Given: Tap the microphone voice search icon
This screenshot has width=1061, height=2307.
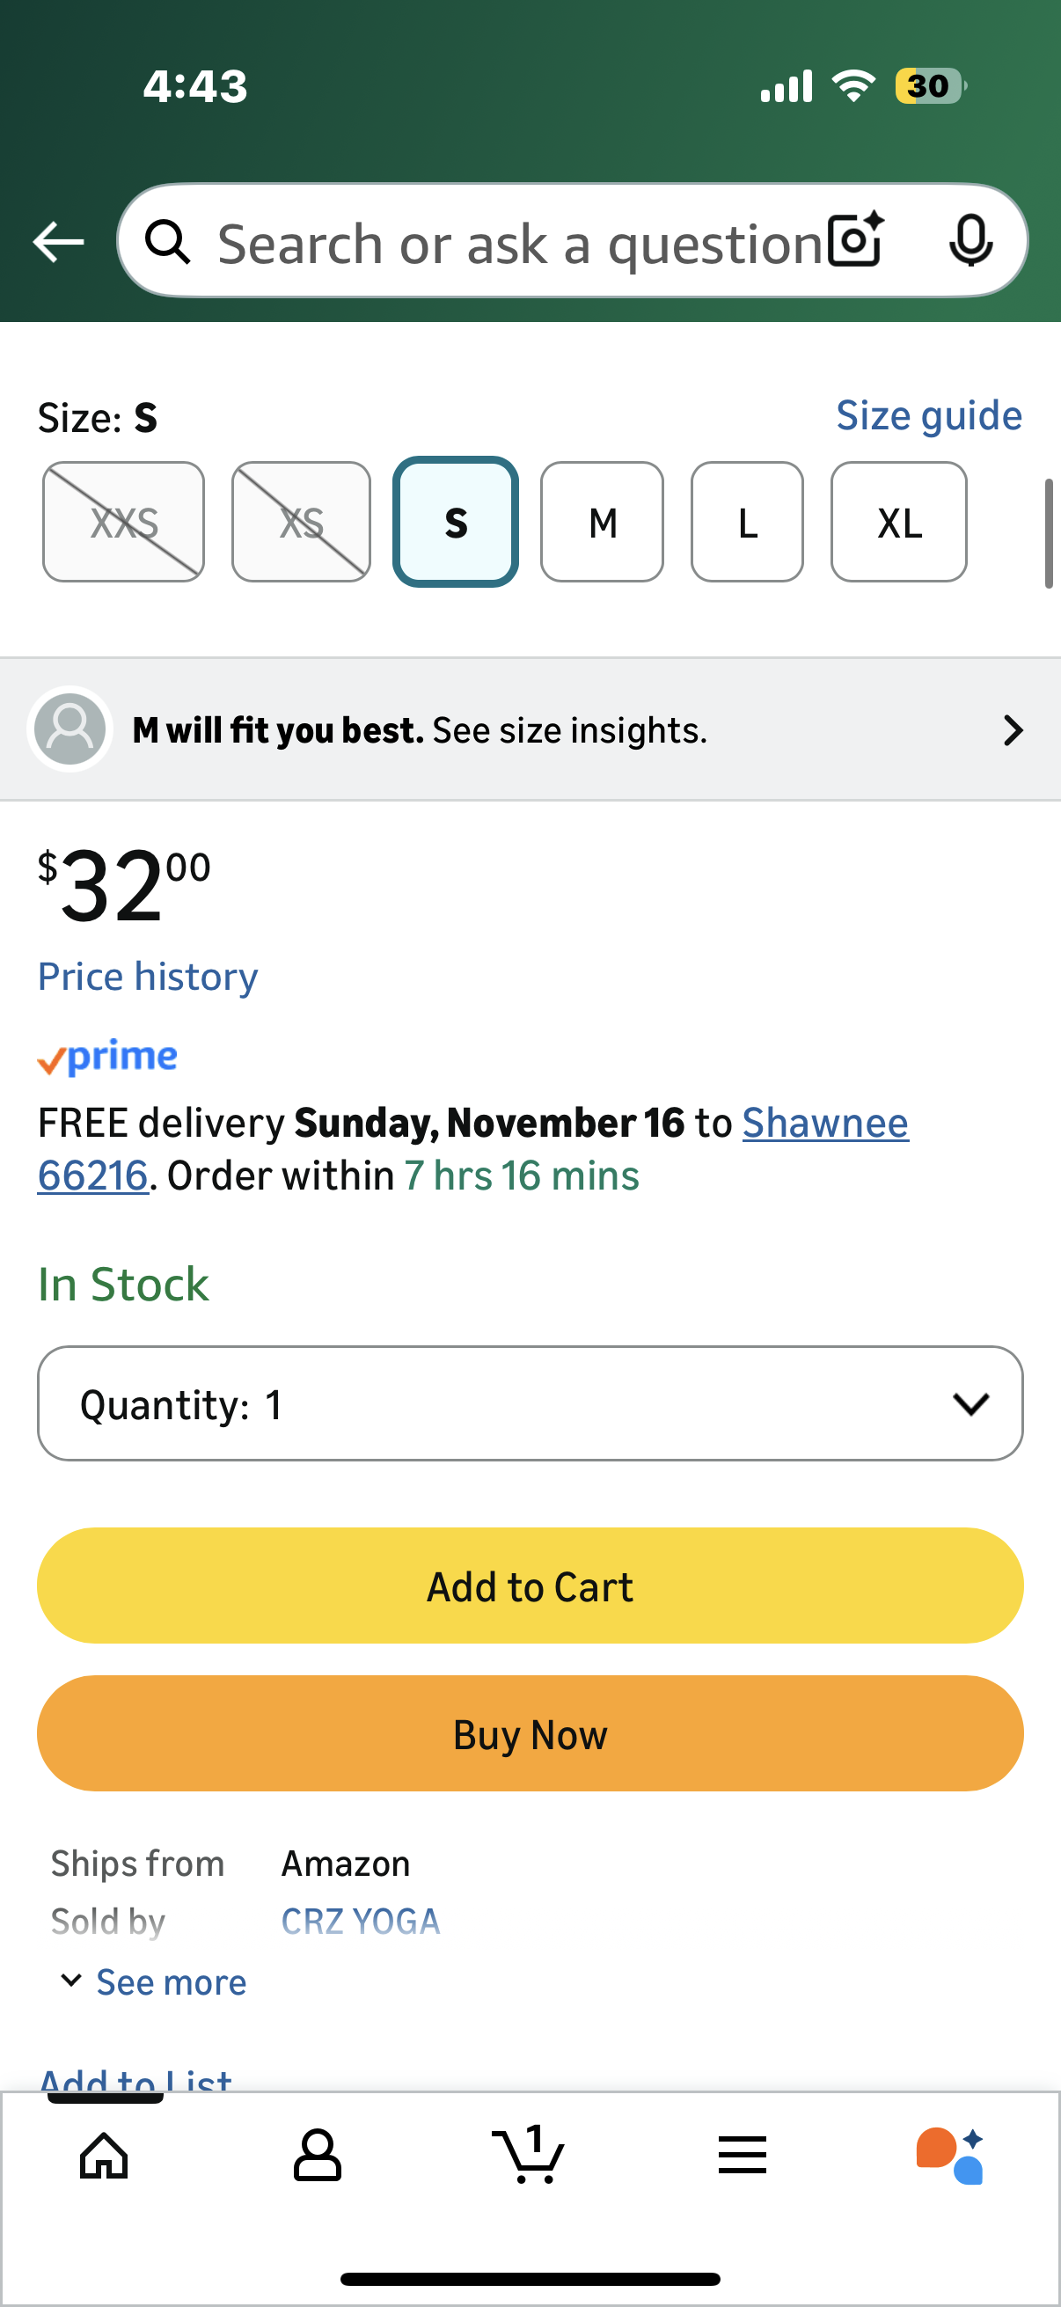Looking at the screenshot, I should (x=970, y=240).
